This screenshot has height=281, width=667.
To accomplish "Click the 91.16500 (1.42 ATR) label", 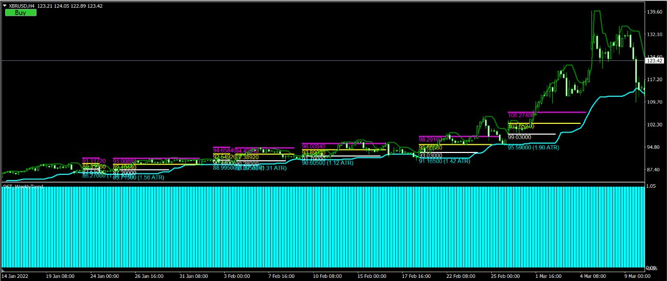I will click(444, 161).
